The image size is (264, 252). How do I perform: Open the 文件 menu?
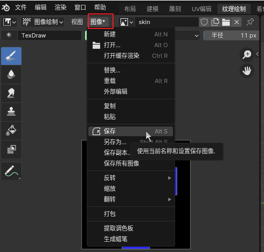click(x=21, y=8)
